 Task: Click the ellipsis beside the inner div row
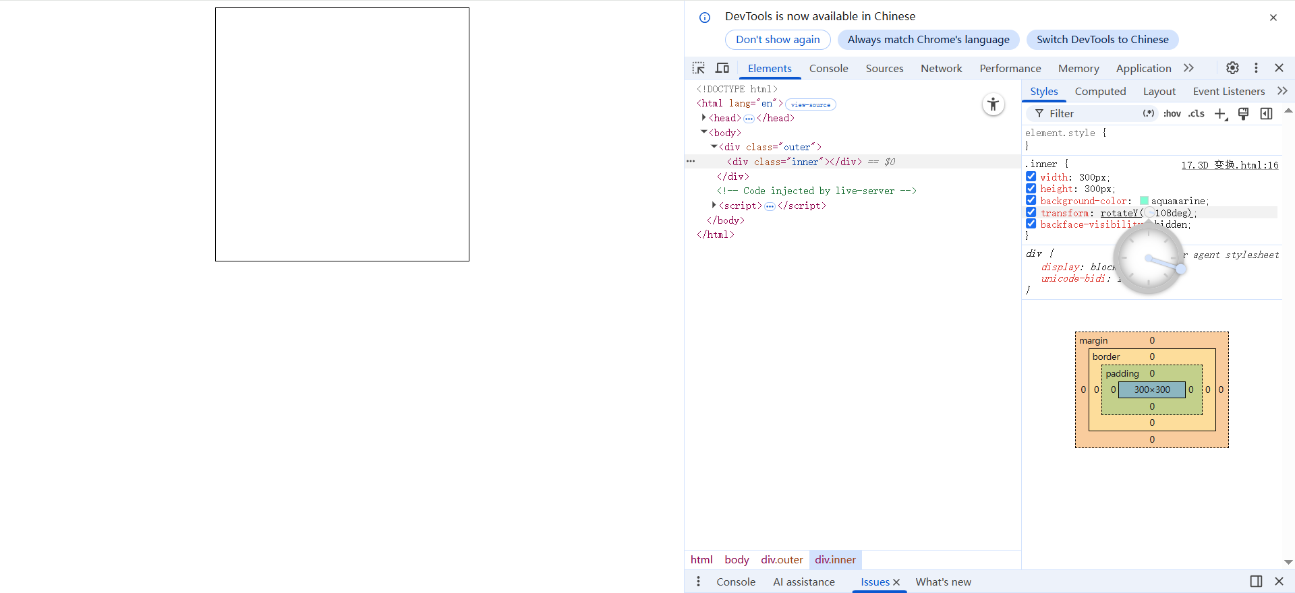pos(691,162)
